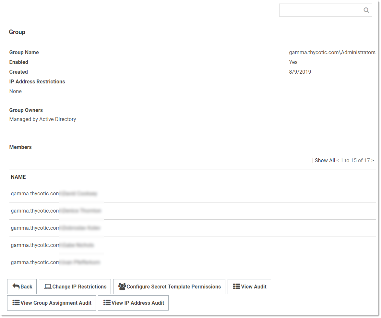Click the list icon on View IP Address Audit
This screenshot has width=381, height=318.
tap(107, 303)
